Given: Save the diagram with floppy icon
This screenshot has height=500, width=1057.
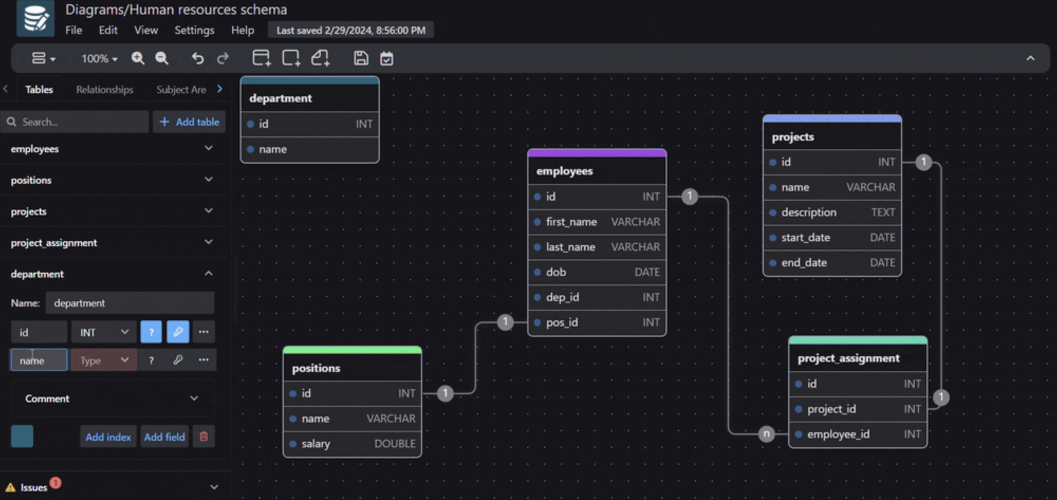Looking at the screenshot, I should tap(361, 58).
